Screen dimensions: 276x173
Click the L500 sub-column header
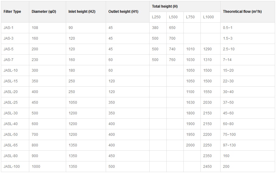pyautogui.click(x=173, y=17)
